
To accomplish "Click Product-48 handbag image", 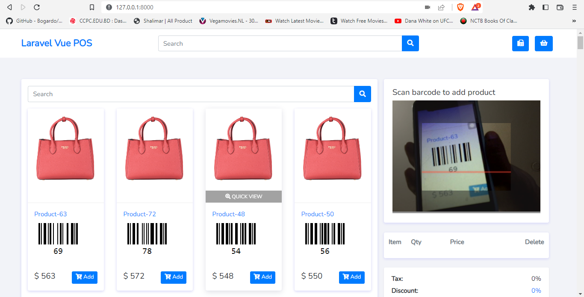I will [x=244, y=149].
